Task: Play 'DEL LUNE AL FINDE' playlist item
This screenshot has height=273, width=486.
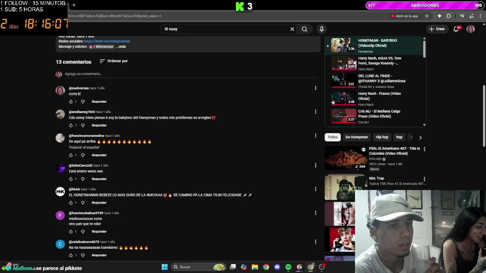Action: (x=374, y=81)
